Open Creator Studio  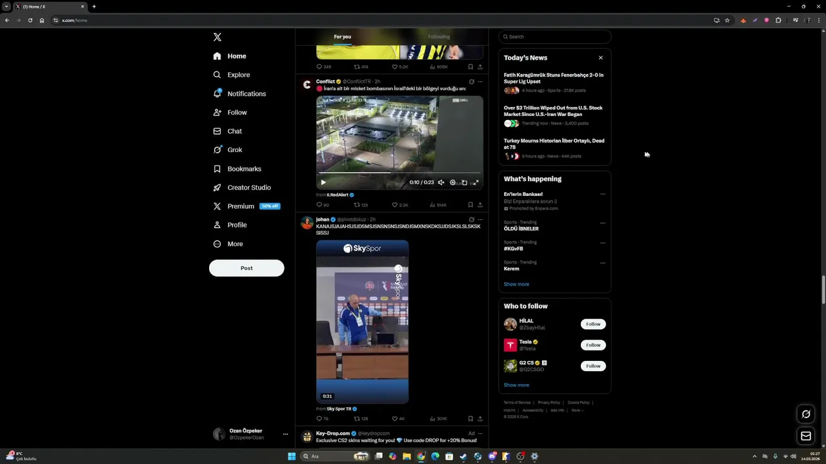coord(242,188)
